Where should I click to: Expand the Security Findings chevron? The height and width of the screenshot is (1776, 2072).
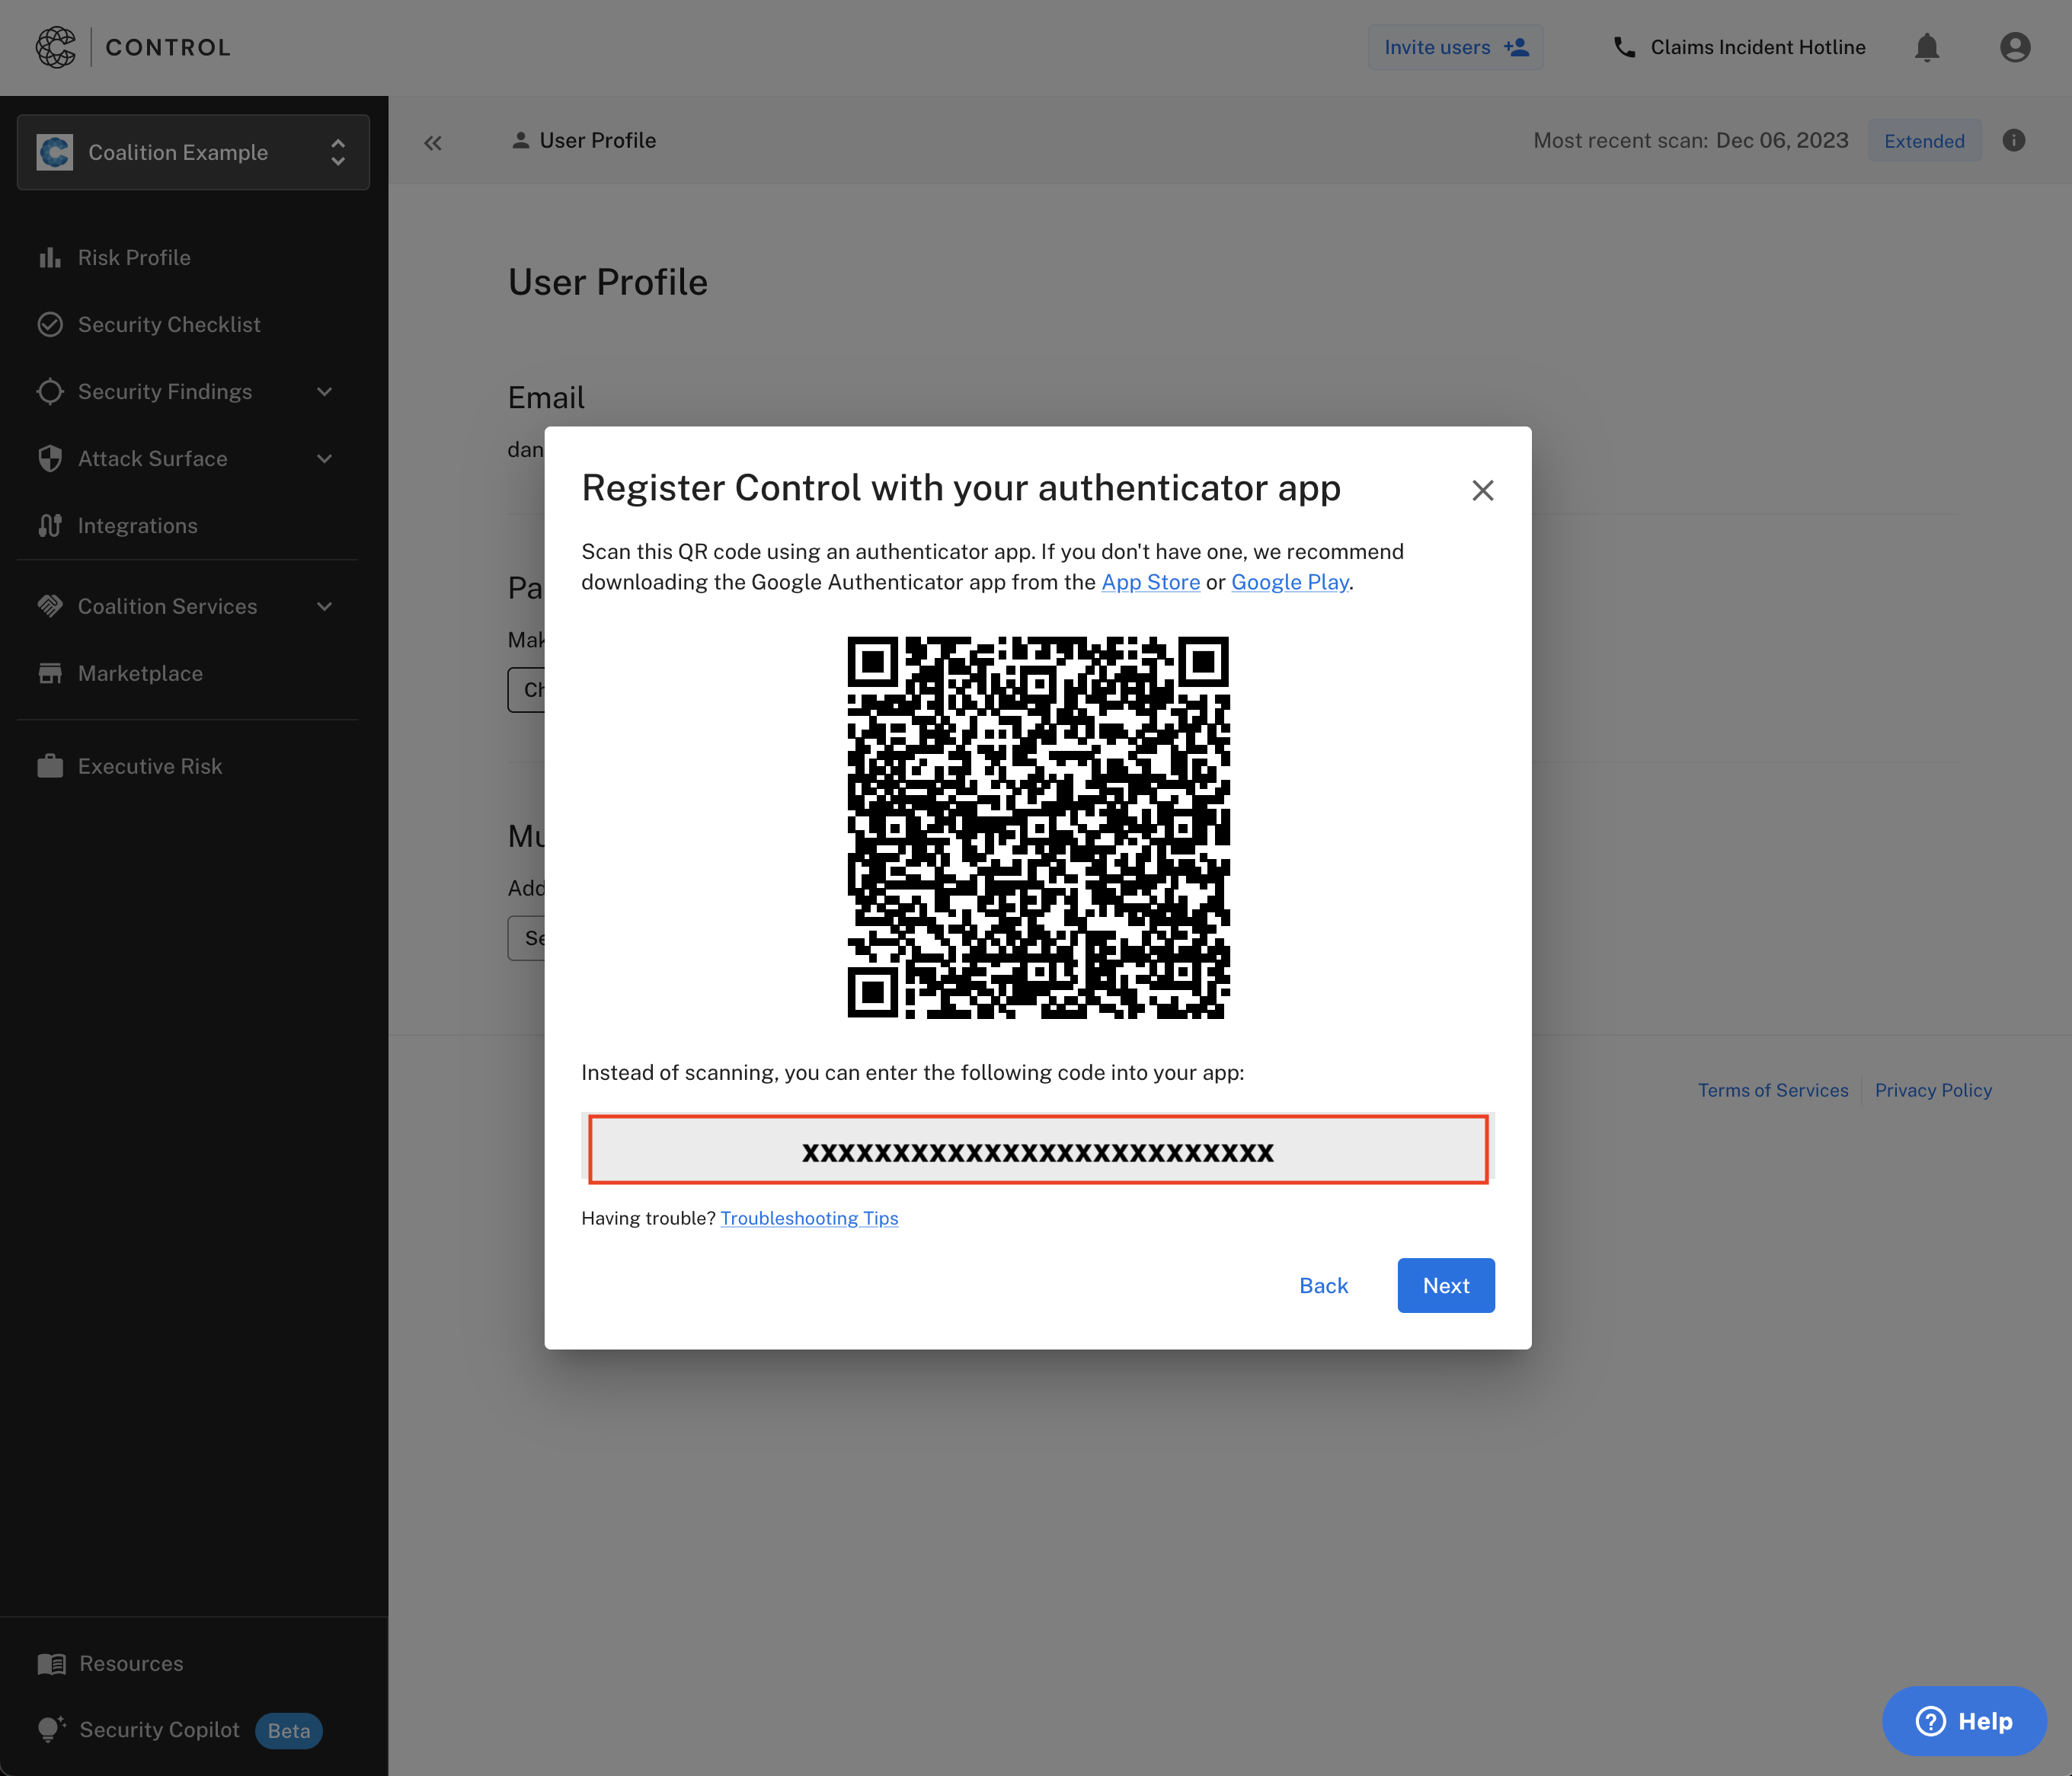point(324,392)
